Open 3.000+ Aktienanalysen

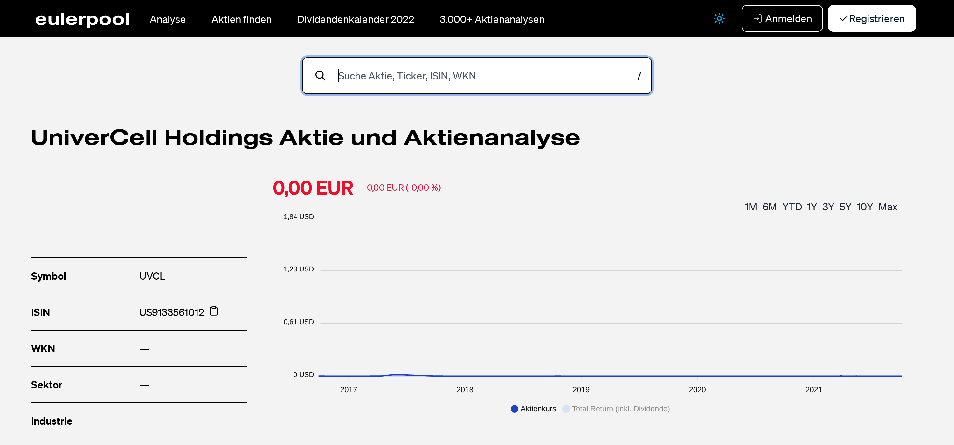(x=492, y=19)
